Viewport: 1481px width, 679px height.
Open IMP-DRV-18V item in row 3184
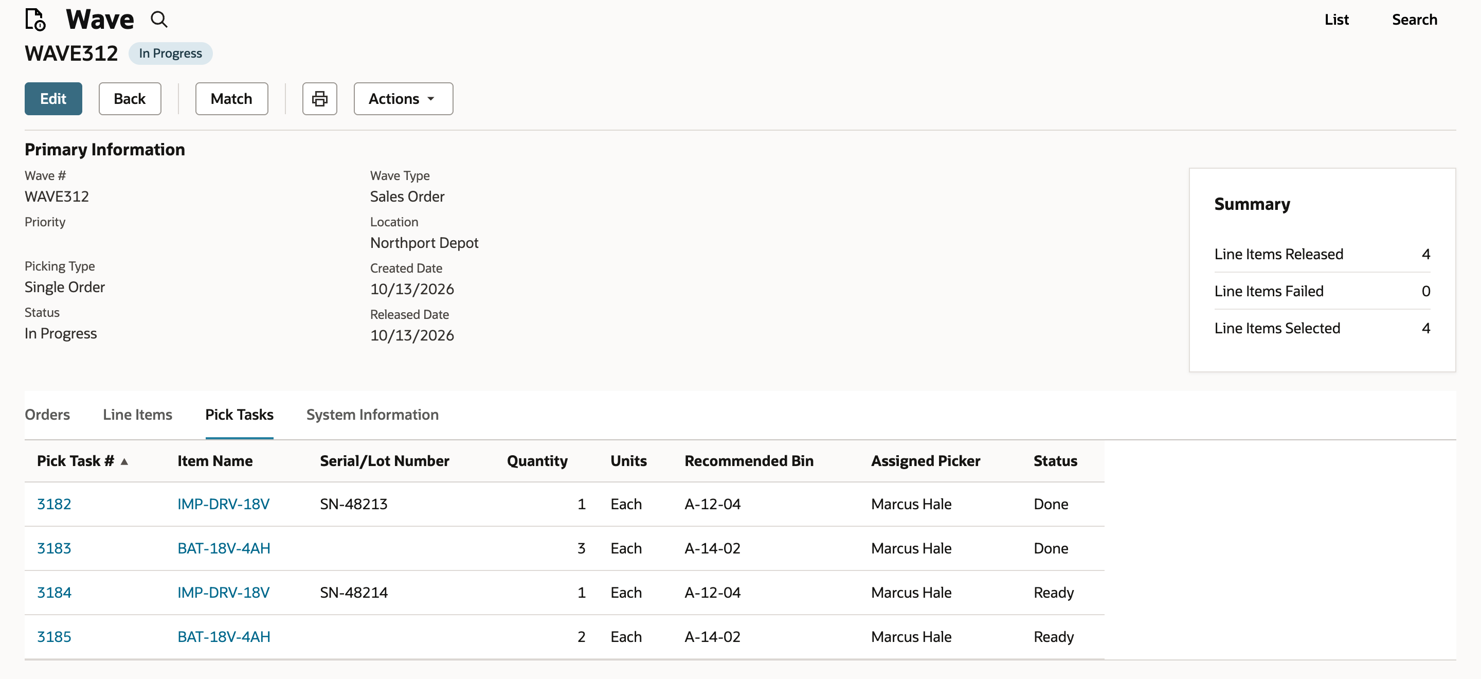pyautogui.click(x=223, y=593)
